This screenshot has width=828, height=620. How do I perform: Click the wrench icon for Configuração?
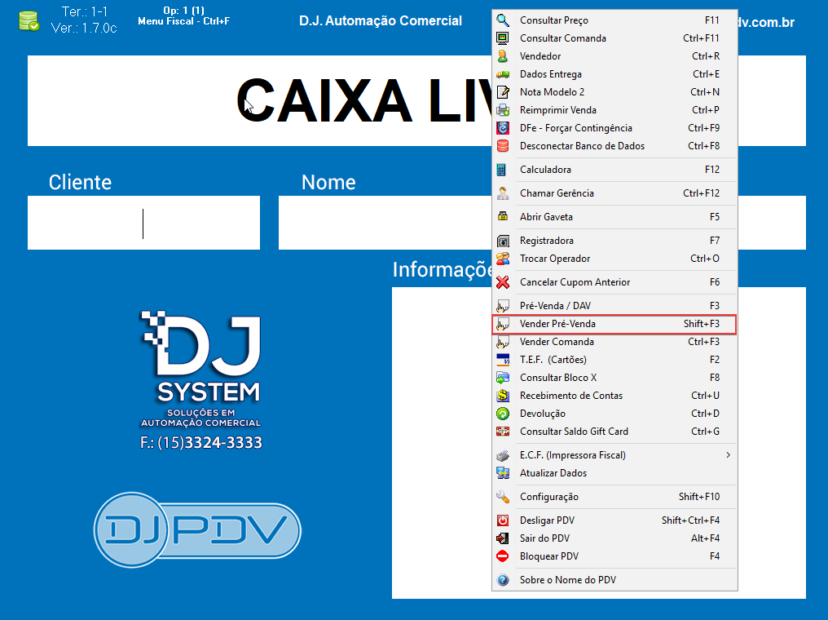(x=503, y=497)
